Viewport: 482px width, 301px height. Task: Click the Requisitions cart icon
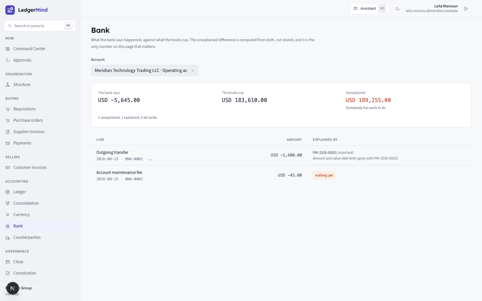pos(8,109)
